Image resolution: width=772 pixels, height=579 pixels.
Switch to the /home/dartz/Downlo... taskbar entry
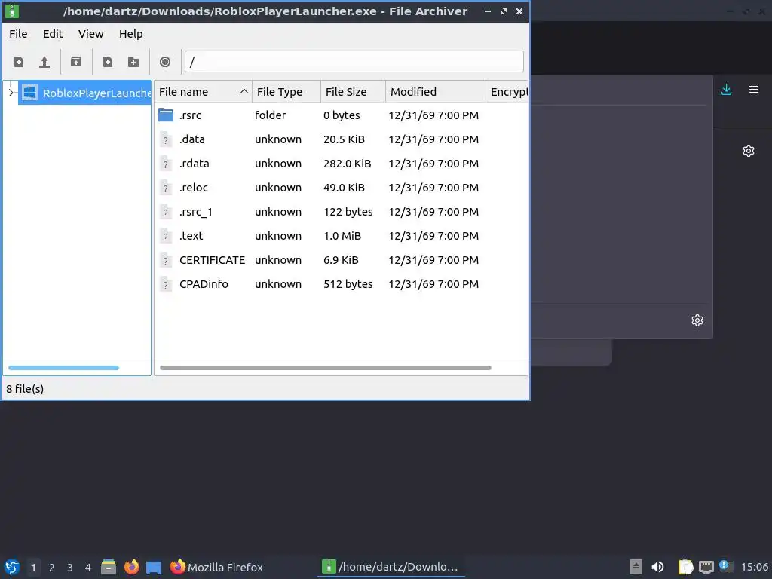pyautogui.click(x=391, y=567)
